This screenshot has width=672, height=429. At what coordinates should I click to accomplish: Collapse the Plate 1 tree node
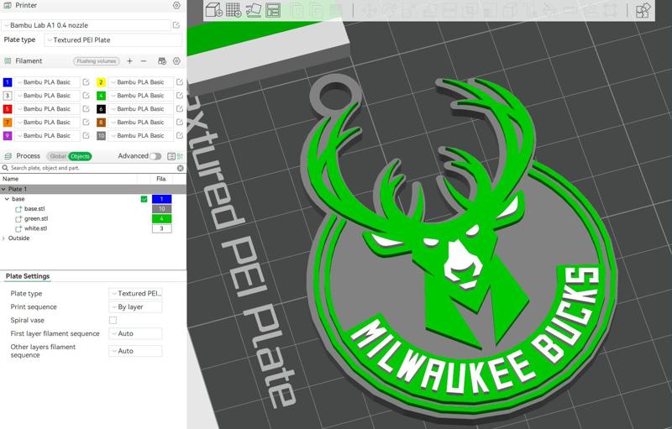click(x=4, y=189)
